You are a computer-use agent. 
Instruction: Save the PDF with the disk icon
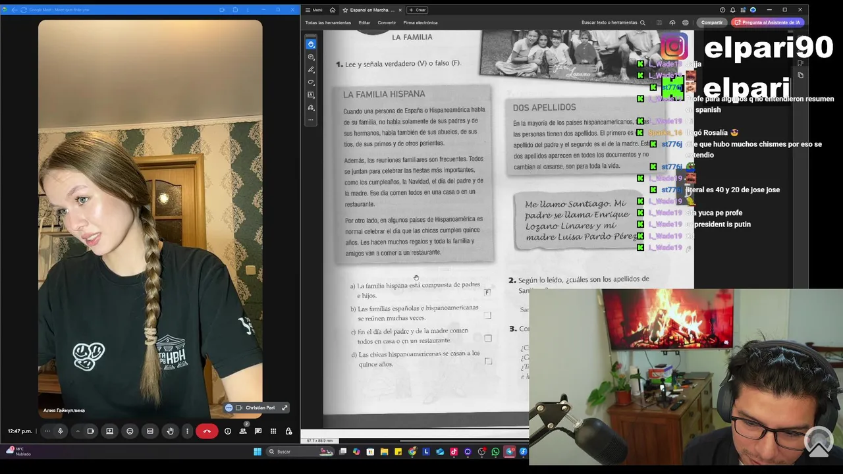coord(659,22)
